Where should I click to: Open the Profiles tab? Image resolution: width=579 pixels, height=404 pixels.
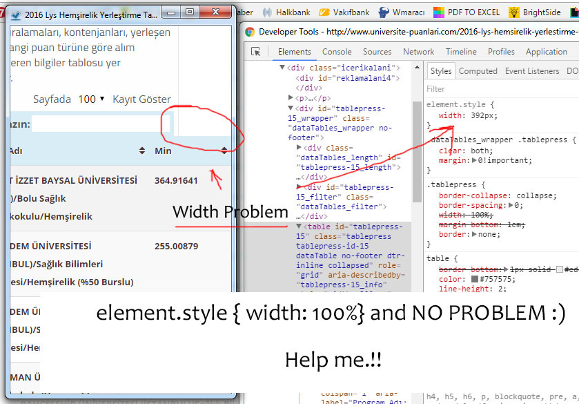tap(501, 52)
